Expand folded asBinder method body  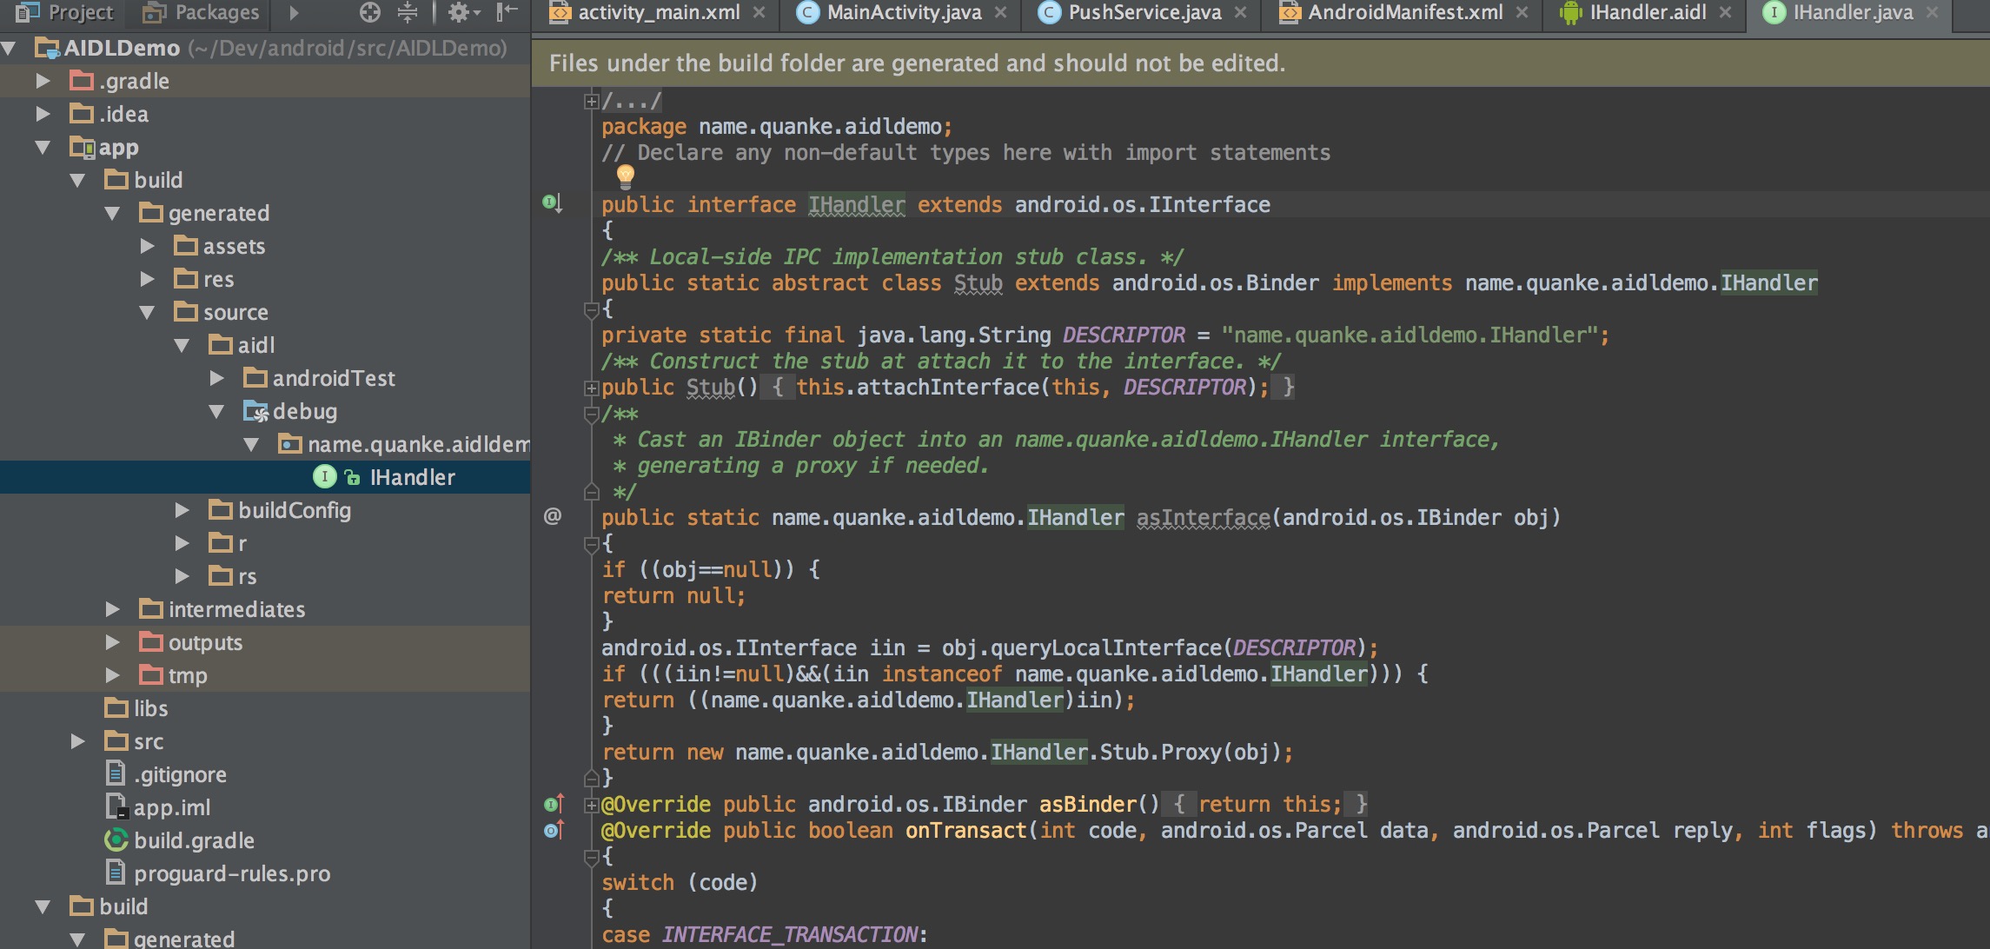pos(591,805)
